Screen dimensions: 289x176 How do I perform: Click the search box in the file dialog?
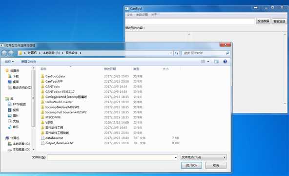tap(206, 53)
